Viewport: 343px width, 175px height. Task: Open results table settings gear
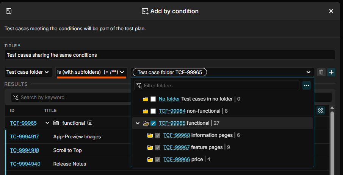coord(321,110)
